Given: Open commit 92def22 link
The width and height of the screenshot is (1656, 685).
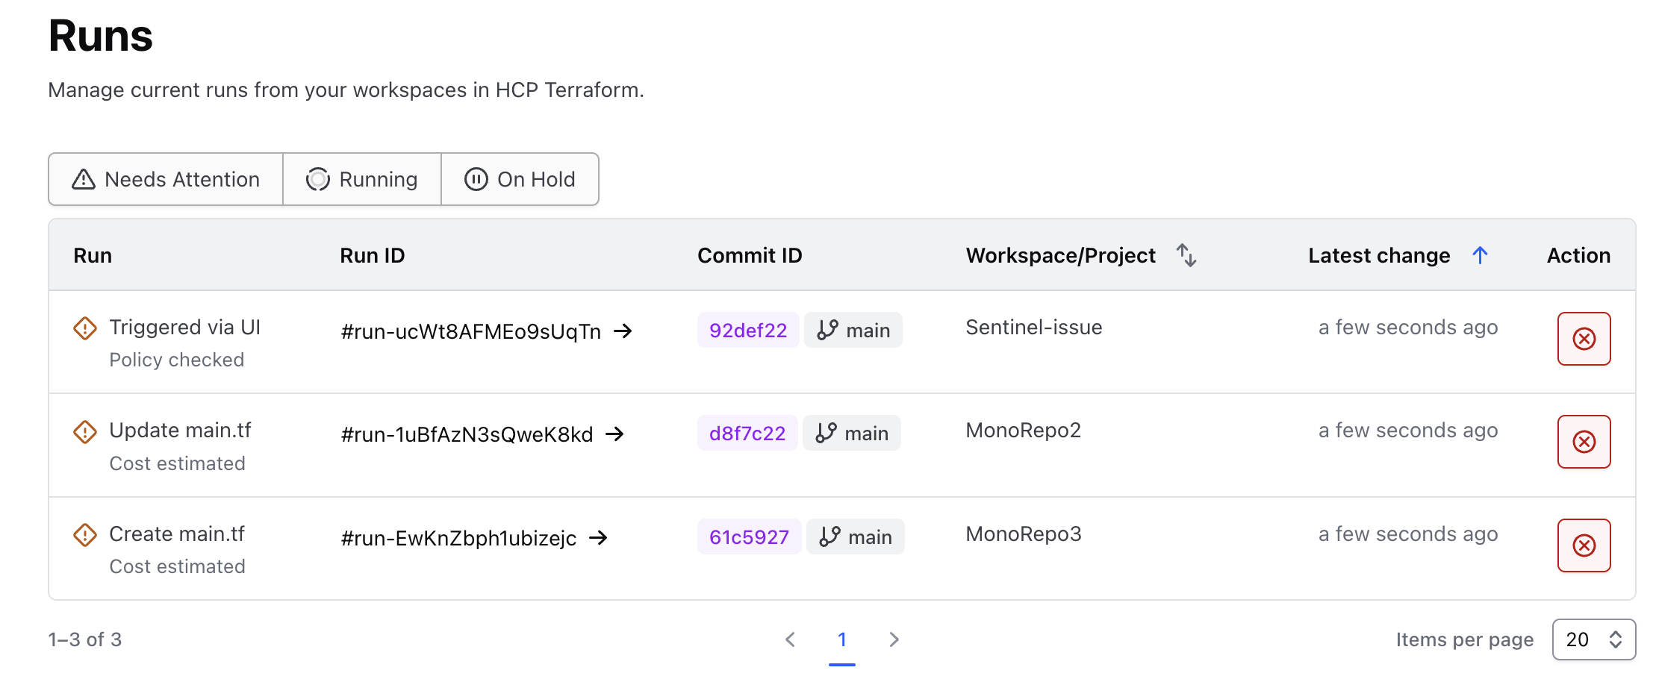Looking at the screenshot, I should tap(747, 331).
